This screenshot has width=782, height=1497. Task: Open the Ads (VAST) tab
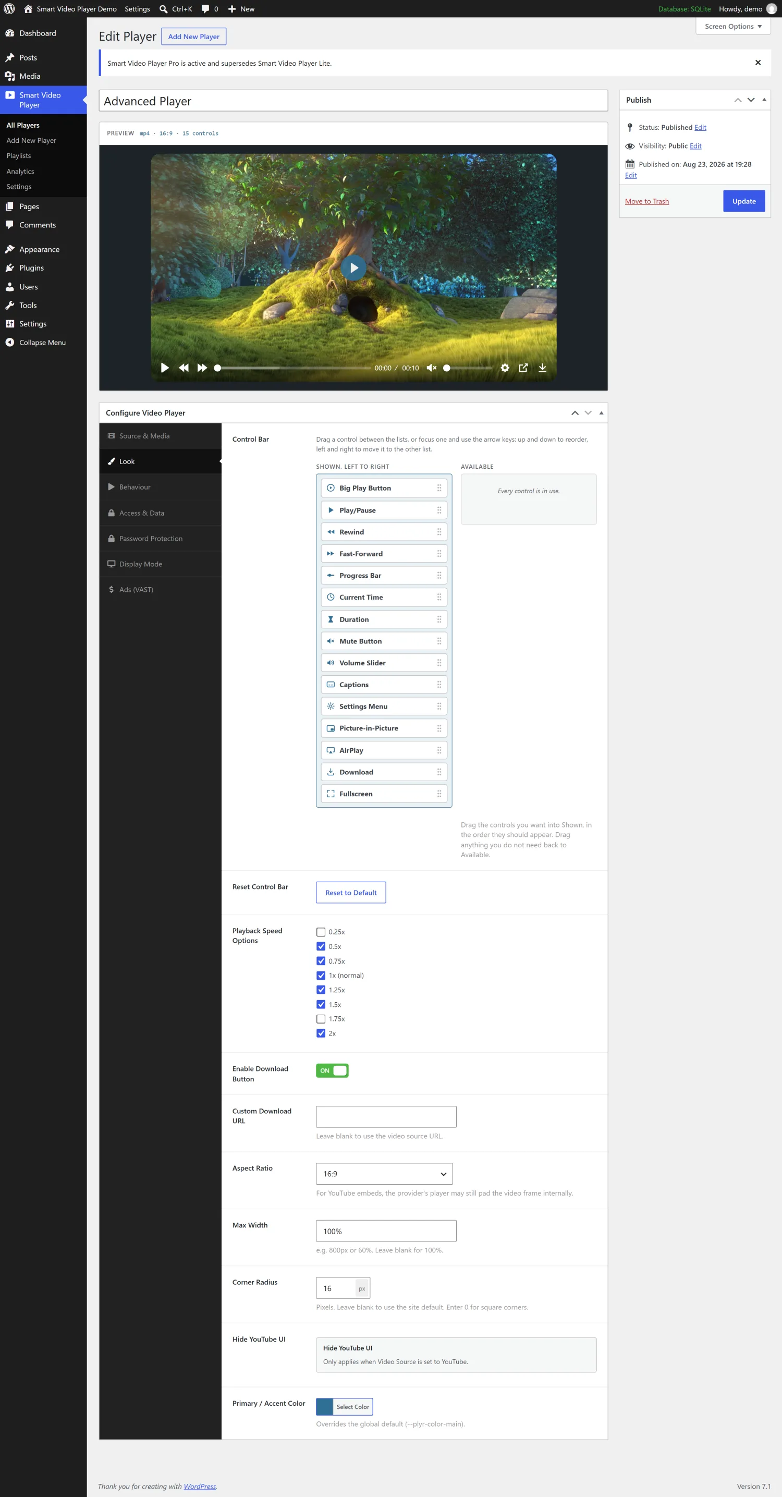tap(161, 590)
